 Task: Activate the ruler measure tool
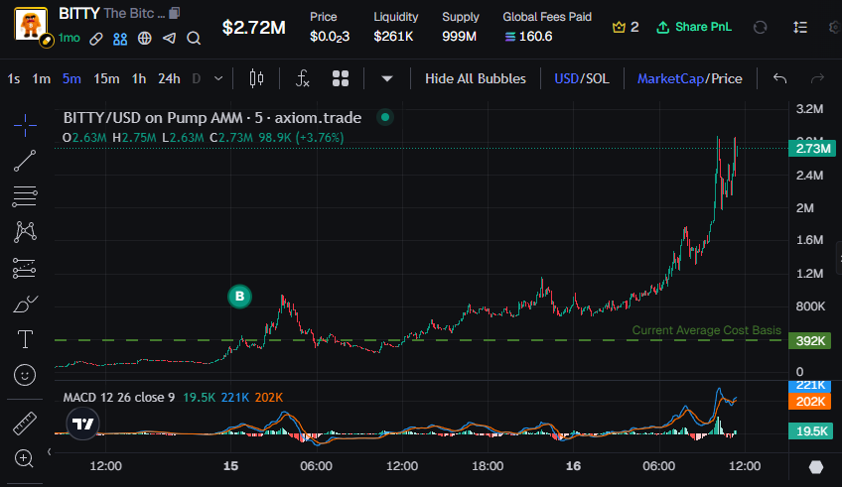coord(26,424)
